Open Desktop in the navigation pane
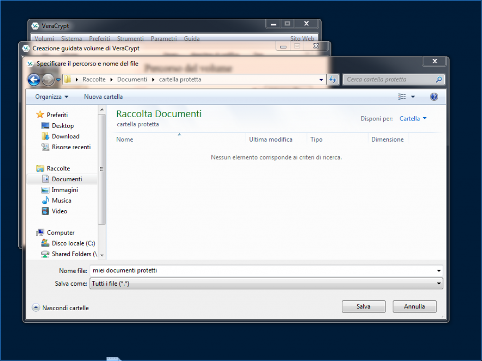The width and height of the screenshot is (482, 361). [x=63, y=126]
